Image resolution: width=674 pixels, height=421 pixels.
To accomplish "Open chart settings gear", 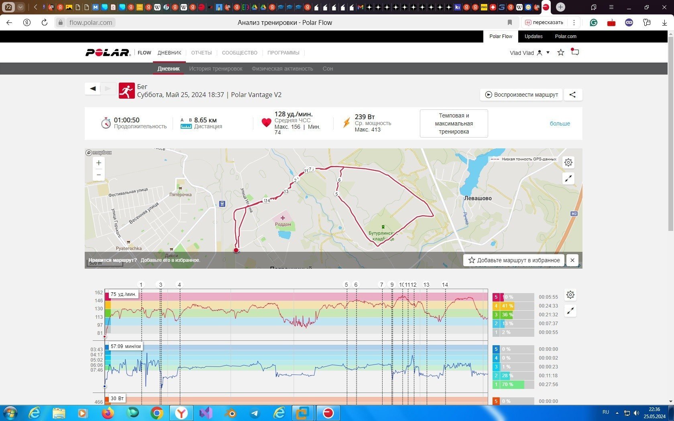I will (x=570, y=295).
